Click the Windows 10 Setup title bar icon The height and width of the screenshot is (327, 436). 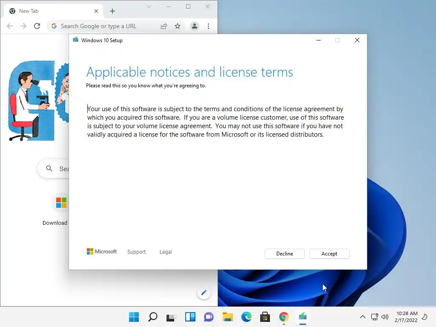[75, 40]
